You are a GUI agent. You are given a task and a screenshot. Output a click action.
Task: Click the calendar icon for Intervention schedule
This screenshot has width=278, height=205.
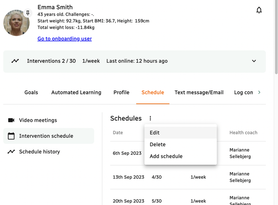point(11,136)
